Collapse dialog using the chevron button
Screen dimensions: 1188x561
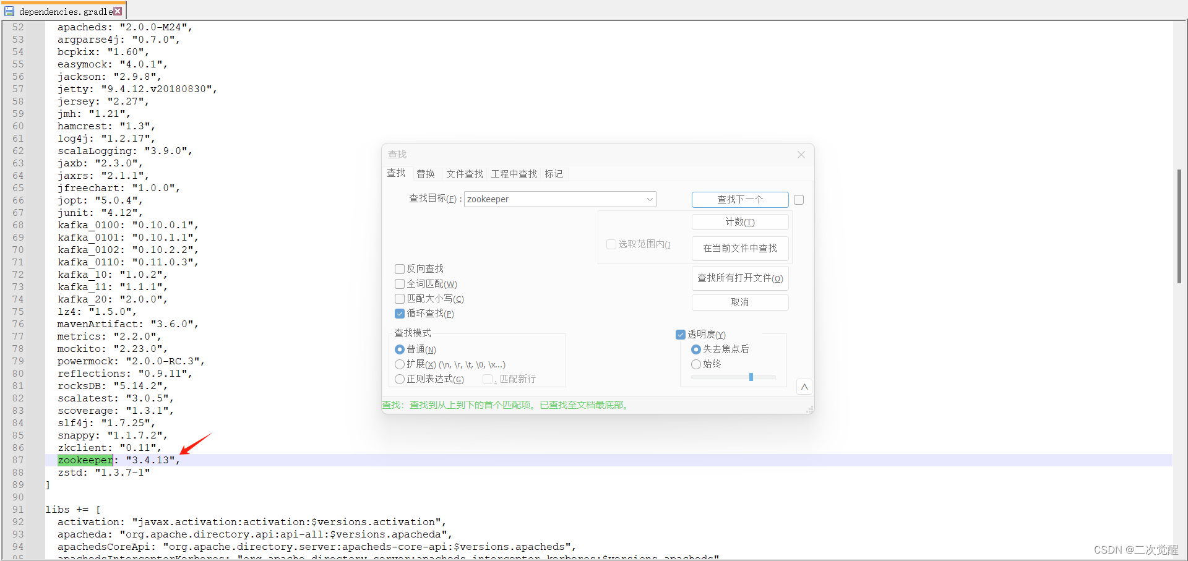click(804, 386)
